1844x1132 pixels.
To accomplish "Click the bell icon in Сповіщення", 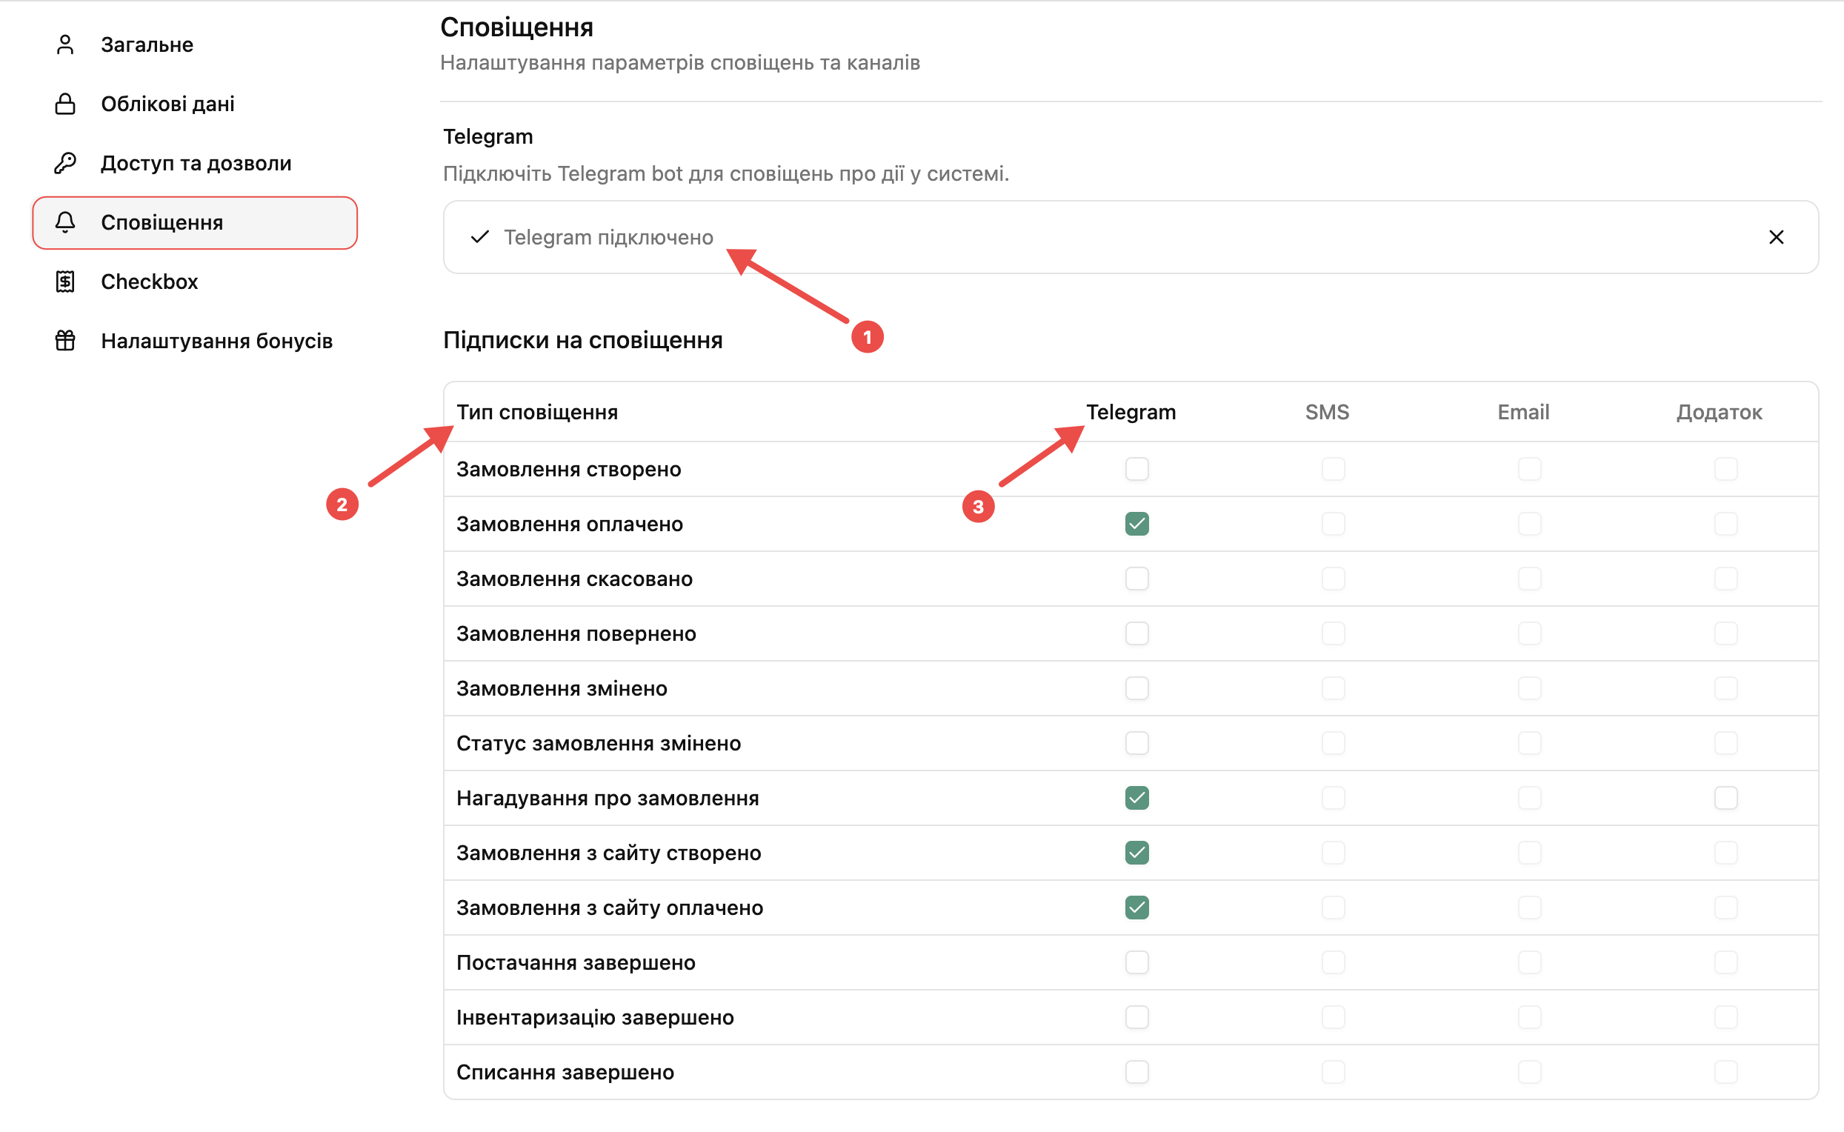I will click(x=65, y=222).
